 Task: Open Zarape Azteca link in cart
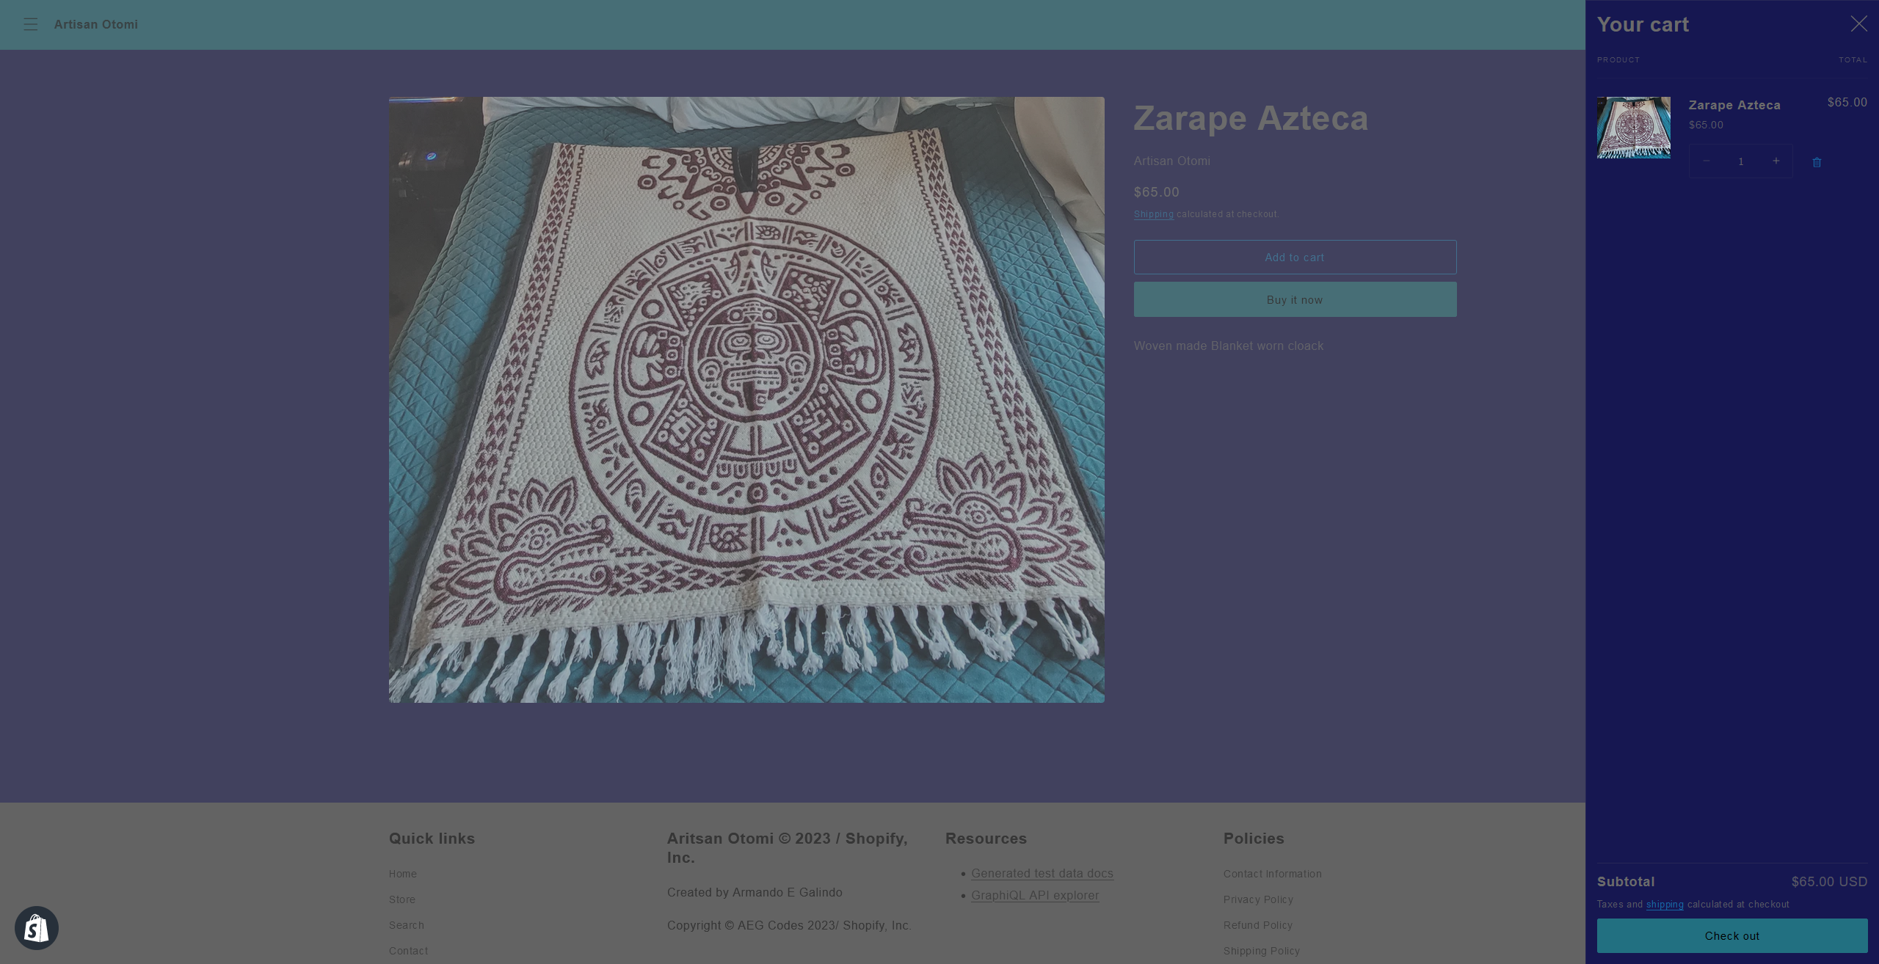coord(1734,105)
